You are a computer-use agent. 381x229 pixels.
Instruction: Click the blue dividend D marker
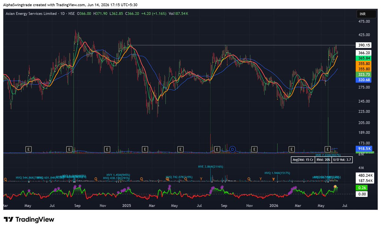233,149
